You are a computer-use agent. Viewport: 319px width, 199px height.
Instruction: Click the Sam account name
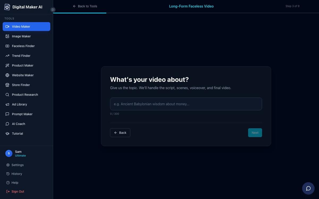coord(18,152)
